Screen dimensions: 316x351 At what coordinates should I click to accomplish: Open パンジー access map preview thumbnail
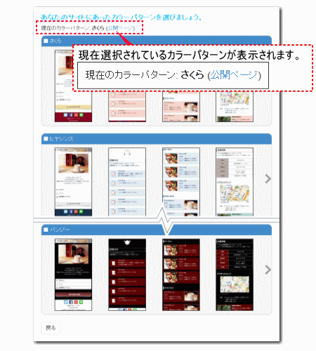(x=235, y=274)
